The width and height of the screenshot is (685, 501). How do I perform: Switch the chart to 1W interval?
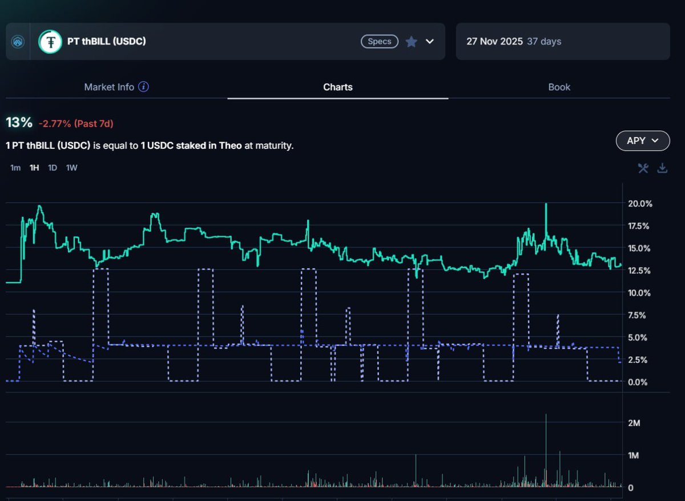[72, 168]
